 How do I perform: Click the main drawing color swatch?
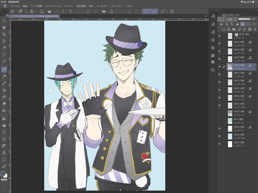[3, 173]
